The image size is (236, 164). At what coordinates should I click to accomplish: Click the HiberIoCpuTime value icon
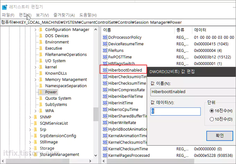tap(105, 109)
